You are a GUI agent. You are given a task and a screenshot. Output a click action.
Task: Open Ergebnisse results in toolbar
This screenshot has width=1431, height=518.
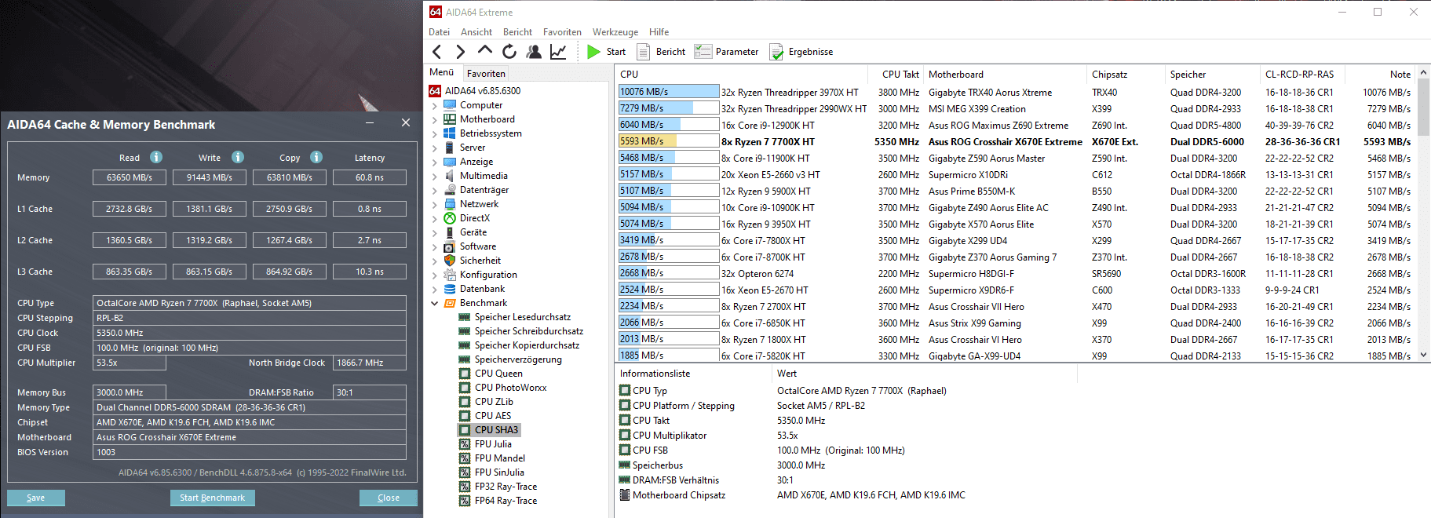point(801,52)
